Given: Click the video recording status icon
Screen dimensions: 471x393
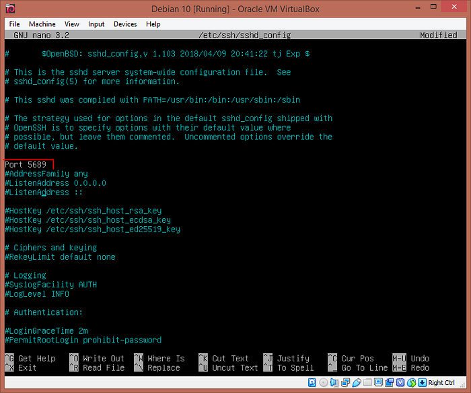Looking at the screenshot, I should 390,382.
